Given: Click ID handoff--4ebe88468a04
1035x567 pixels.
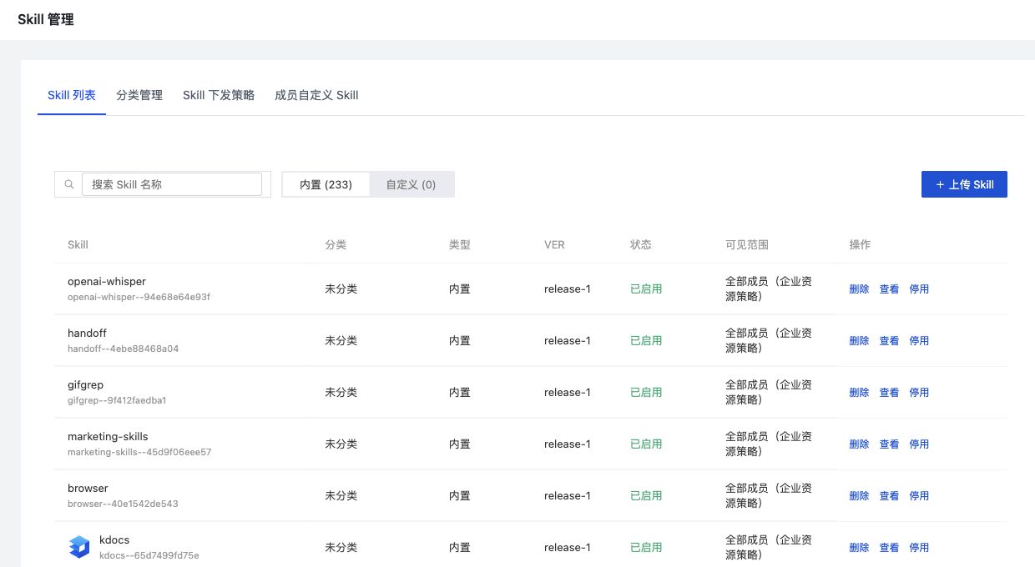Looking at the screenshot, I should [x=123, y=349].
